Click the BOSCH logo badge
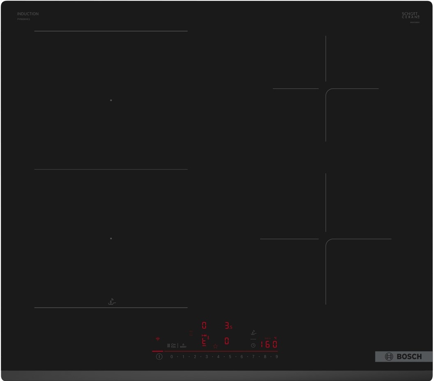 [404, 357]
